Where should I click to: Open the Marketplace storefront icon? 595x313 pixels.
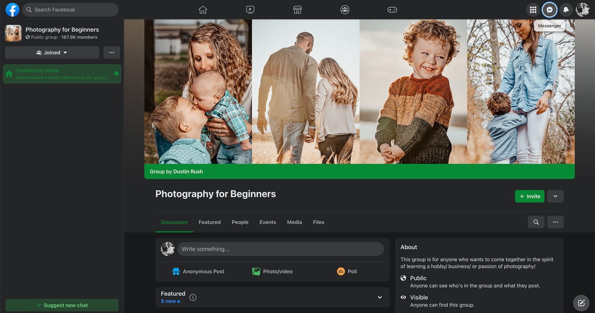click(297, 10)
